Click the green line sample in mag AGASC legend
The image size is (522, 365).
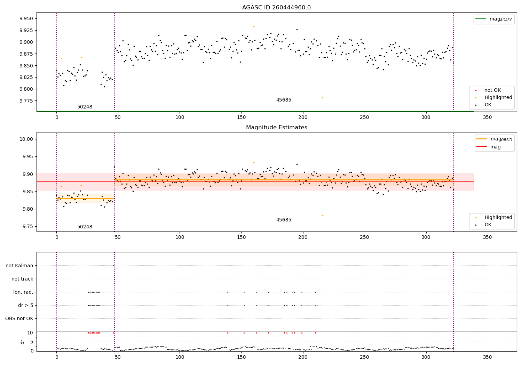click(481, 19)
